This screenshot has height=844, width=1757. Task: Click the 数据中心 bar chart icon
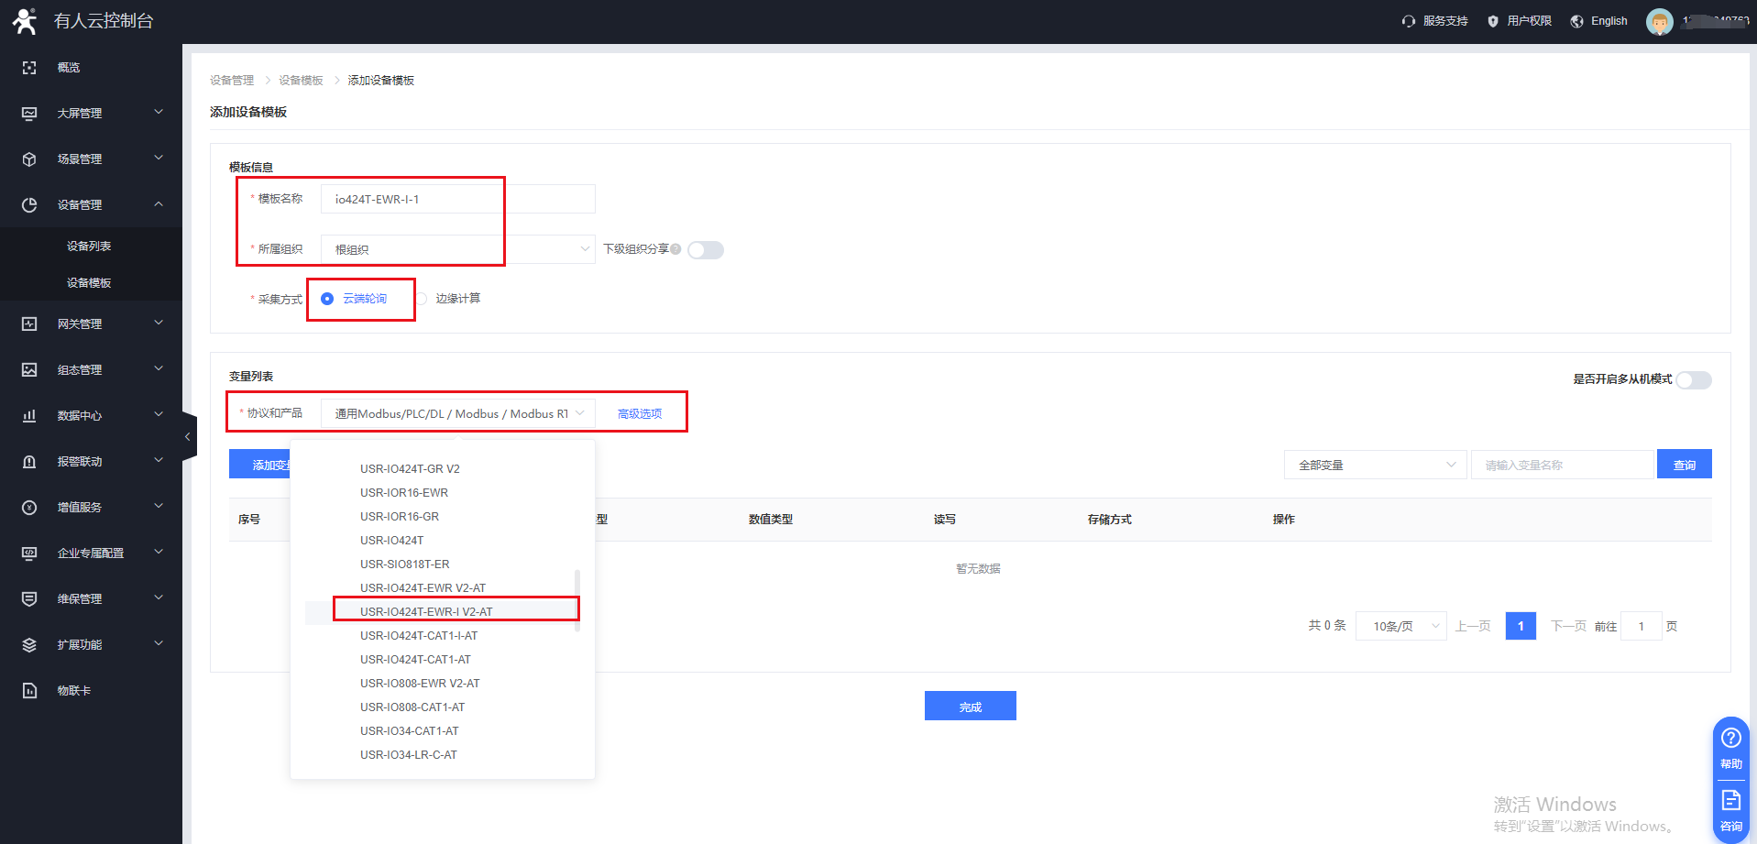[x=29, y=416]
